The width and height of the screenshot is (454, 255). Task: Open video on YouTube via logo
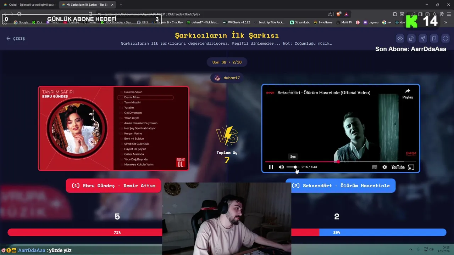(x=398, y=167)
